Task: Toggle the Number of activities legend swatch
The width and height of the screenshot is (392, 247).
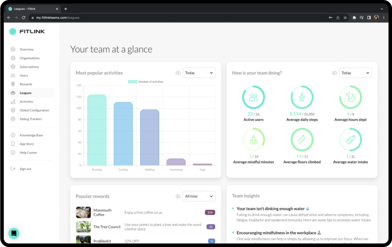Action: click(x=132, y=82)
